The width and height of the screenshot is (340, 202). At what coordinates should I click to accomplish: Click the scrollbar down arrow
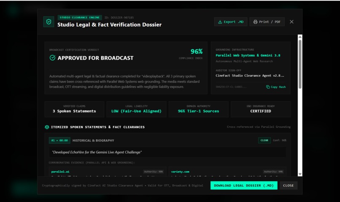tap(300, 174)
